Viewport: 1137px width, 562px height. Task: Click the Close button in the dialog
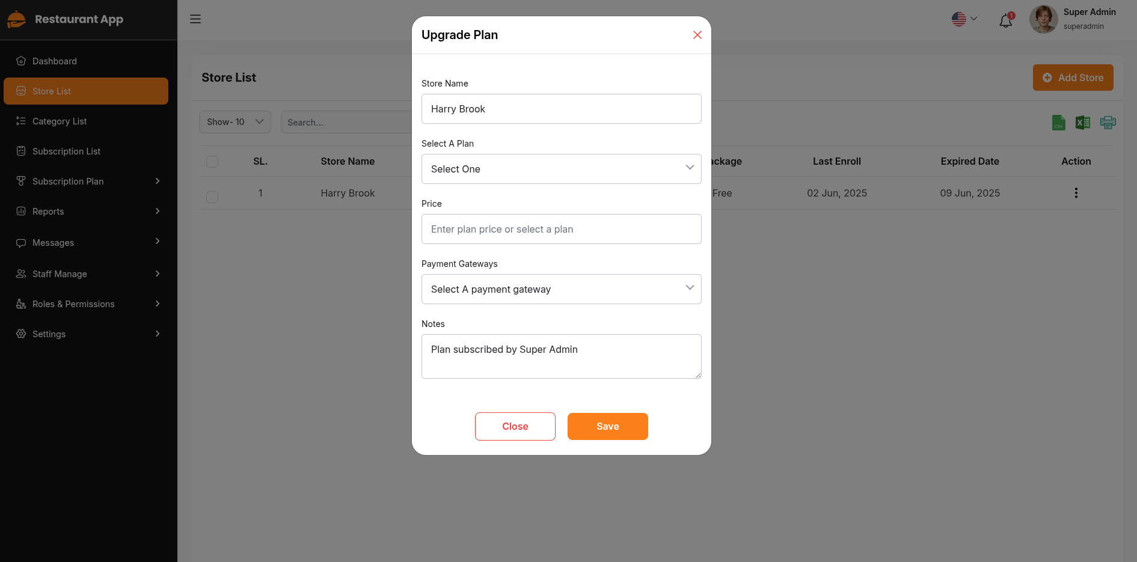(515, 426)
